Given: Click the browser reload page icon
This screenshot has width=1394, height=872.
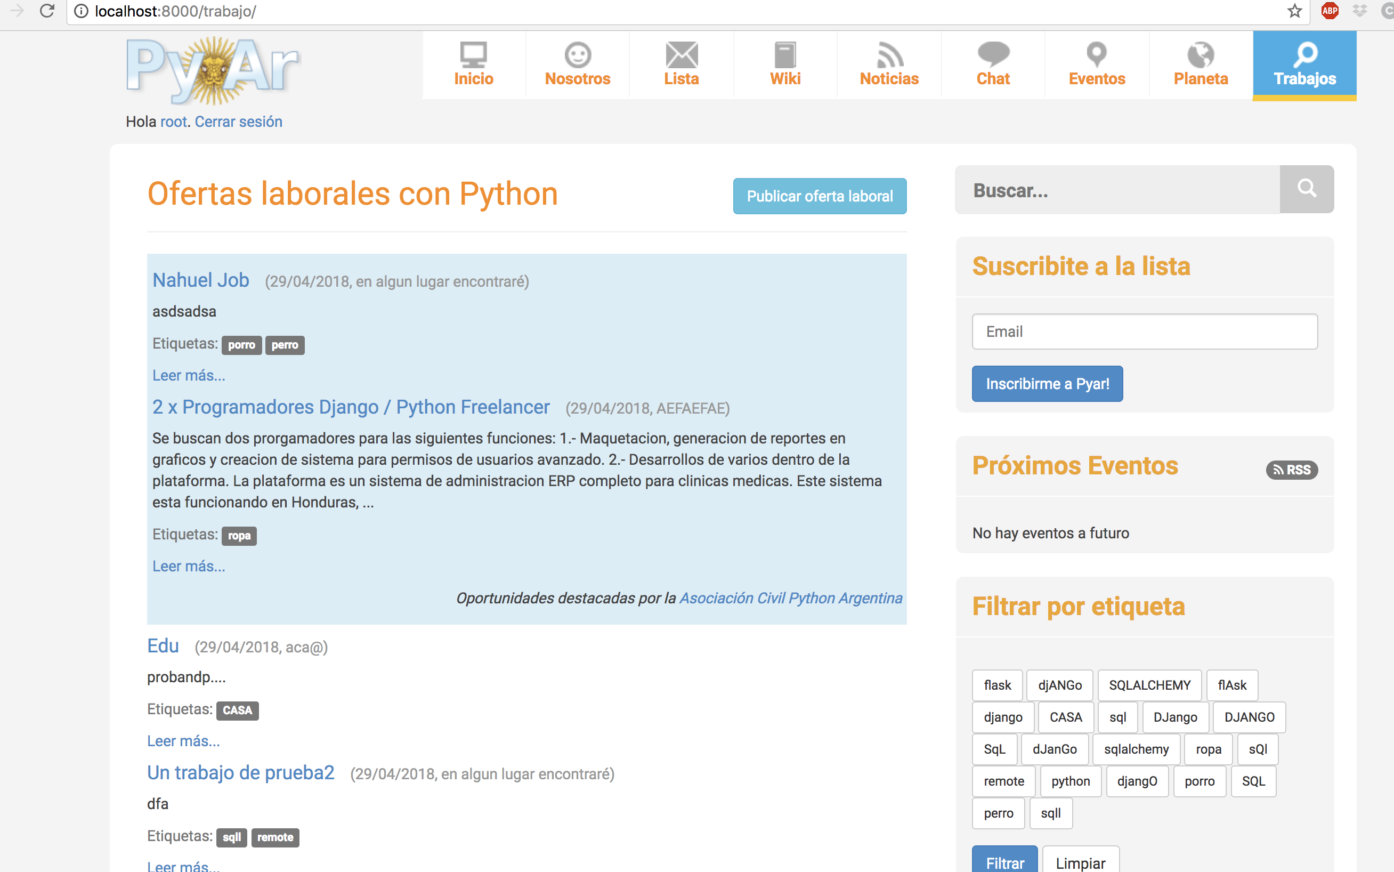Looking at the screenshot, I should [47, 11].
